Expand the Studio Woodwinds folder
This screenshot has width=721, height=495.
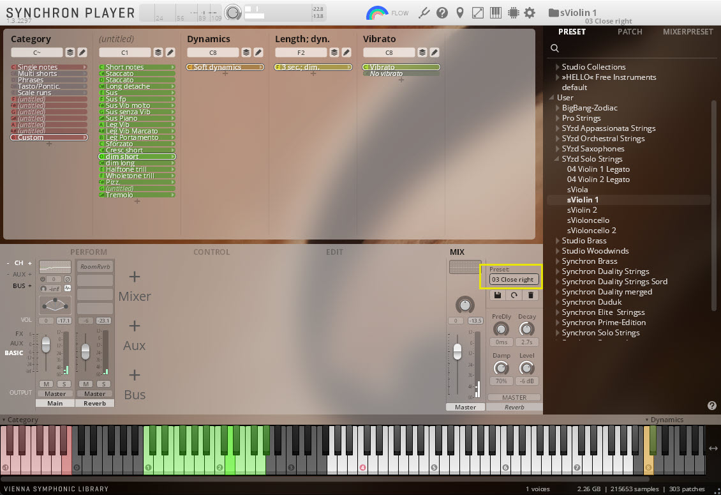coord(557,251)
